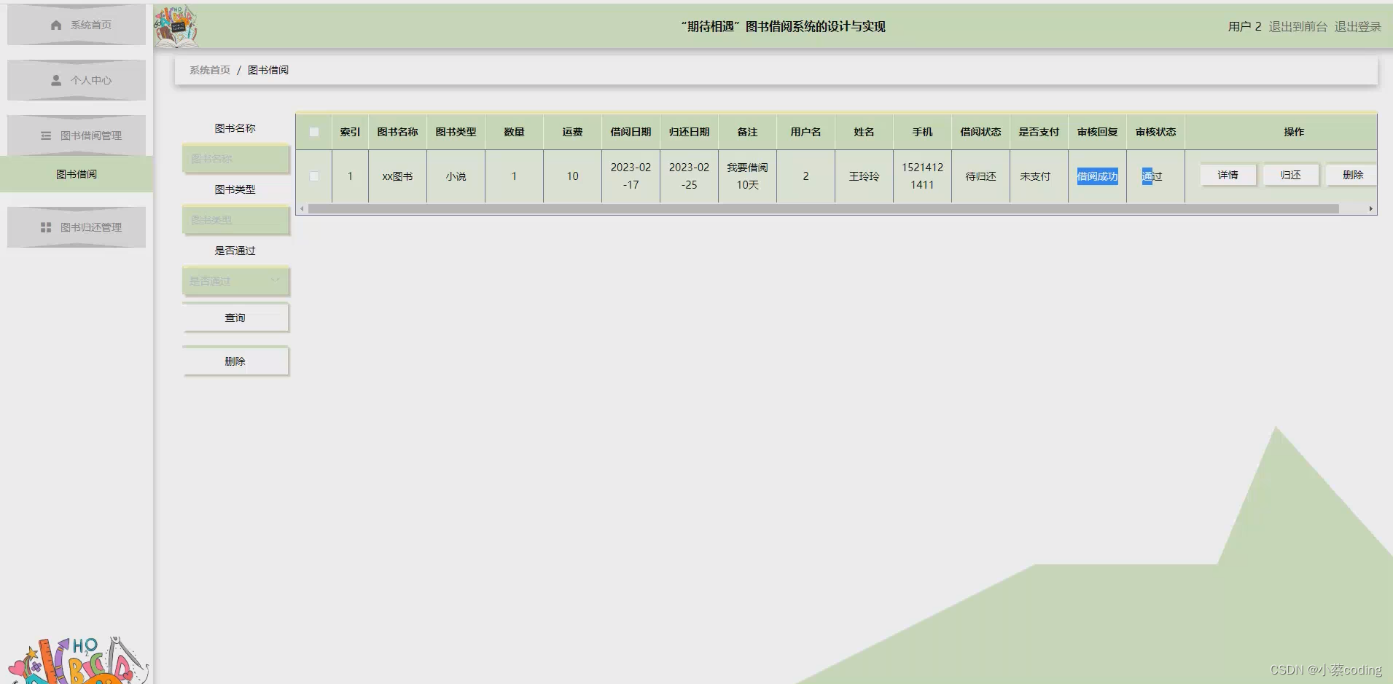
Task: Expand the 图书归还管理 sidebar menu
Action: click(x=77, y=227)
